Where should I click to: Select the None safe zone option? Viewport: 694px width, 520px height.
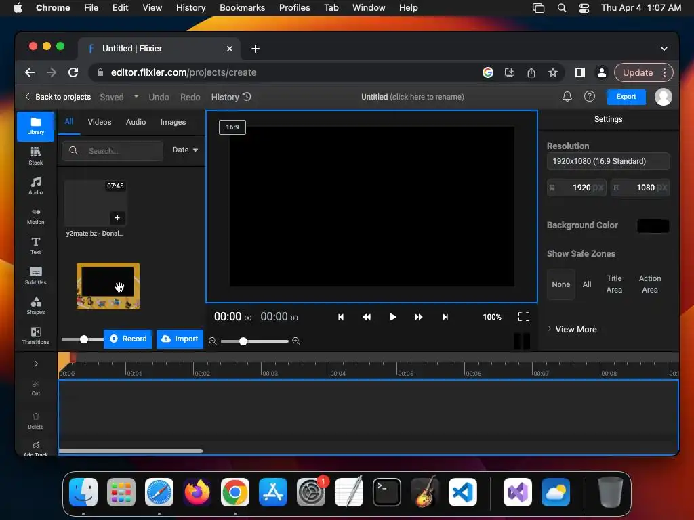[560, 284]
